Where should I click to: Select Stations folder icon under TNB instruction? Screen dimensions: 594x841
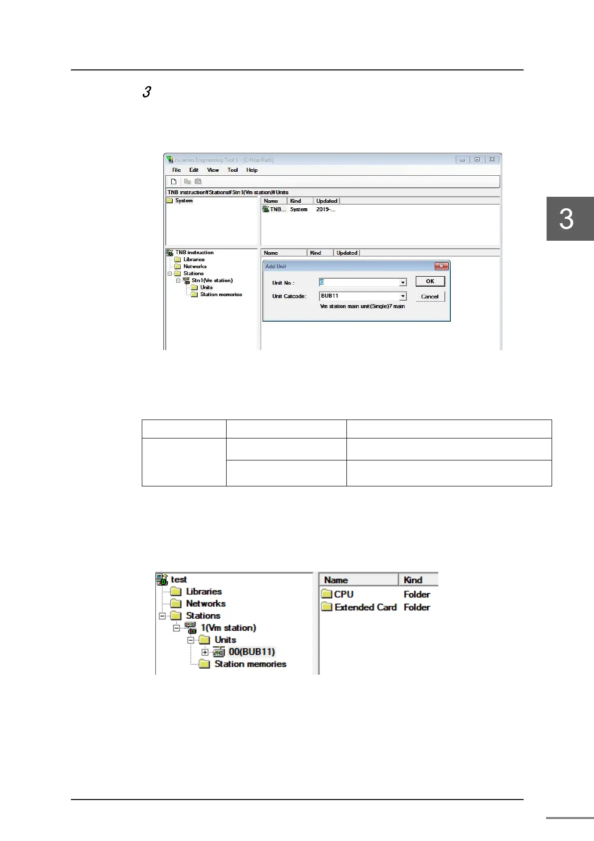click(177, 274)
